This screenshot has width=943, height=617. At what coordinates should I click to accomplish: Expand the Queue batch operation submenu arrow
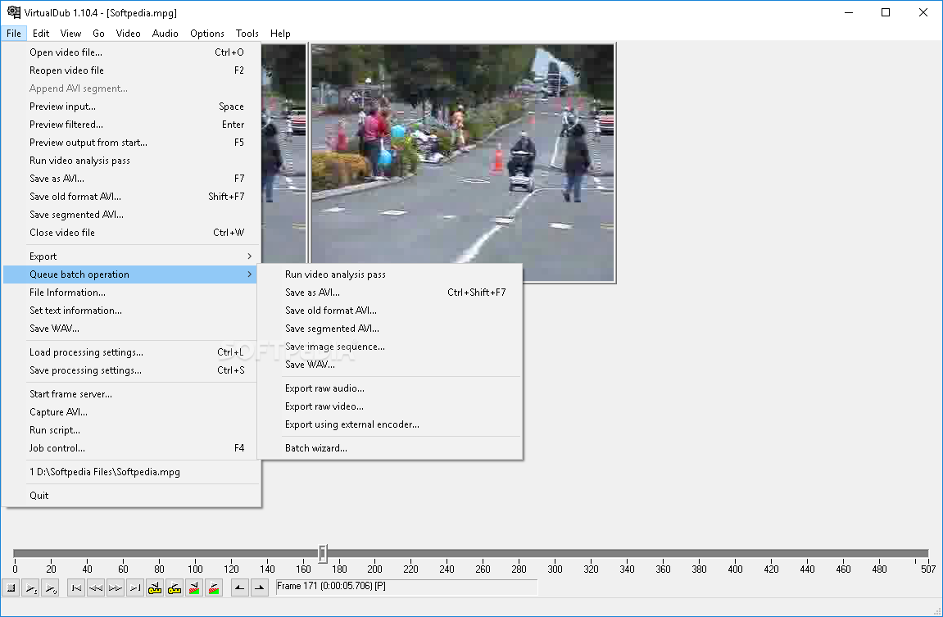click(250, 274)
